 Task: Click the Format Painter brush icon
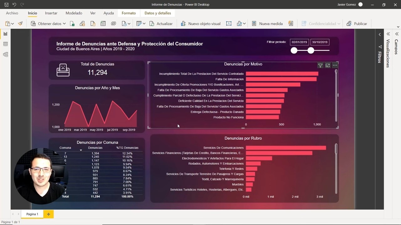point(20,23)
